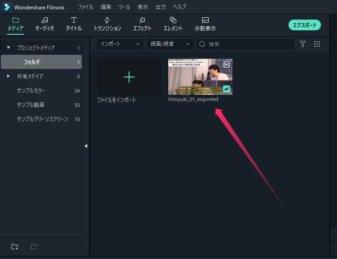Open the タイトル titles panel
337x259 pixels.
point(73,20)
